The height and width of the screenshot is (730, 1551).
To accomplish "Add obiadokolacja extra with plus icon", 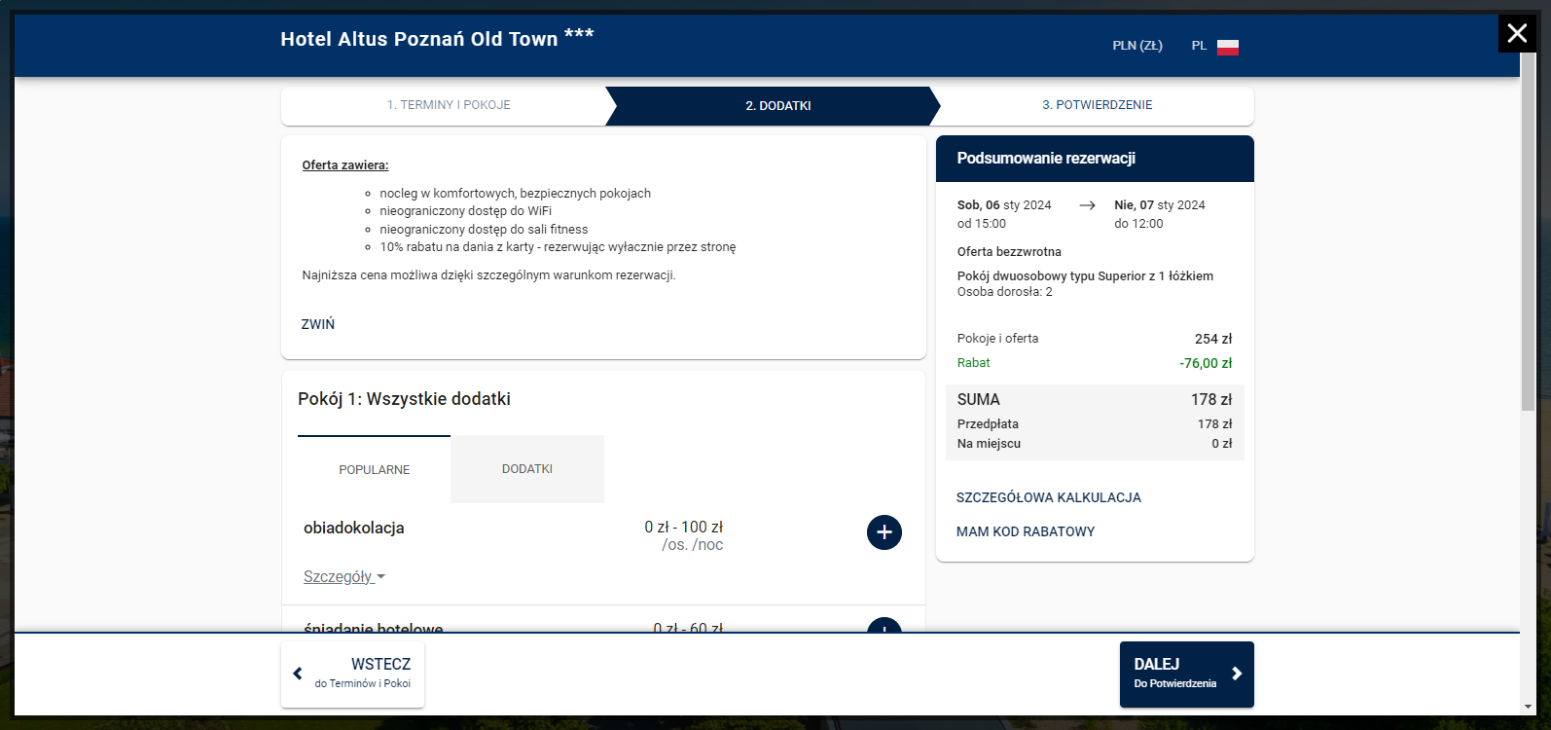I will pyautogui.click(x=884, y=532).
